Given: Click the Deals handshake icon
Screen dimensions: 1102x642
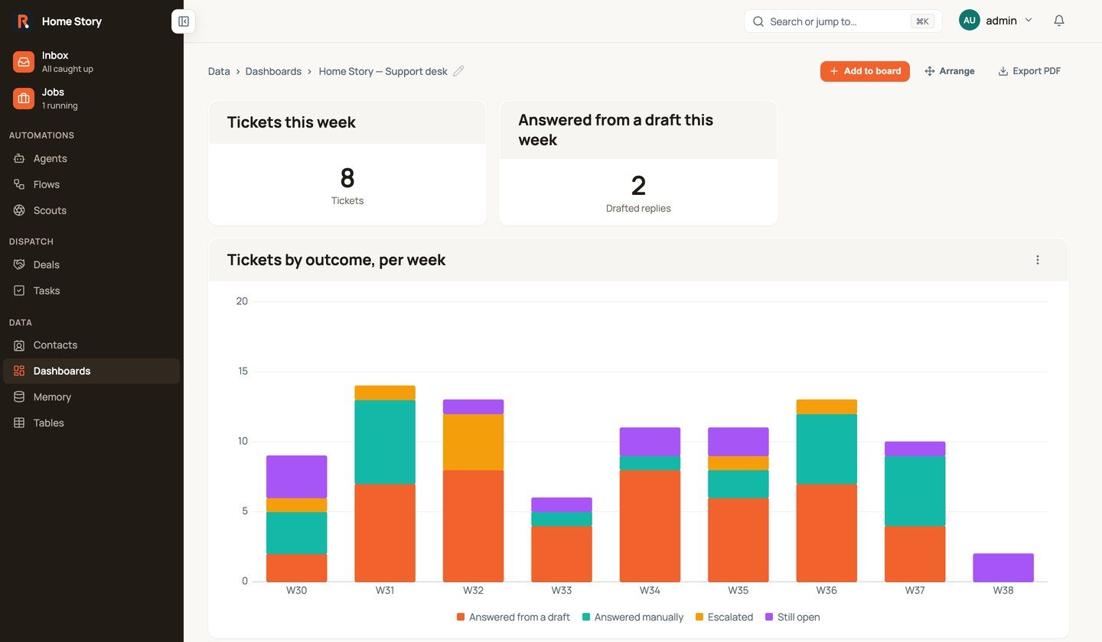Looking at the screenshot, I should pyautogui.click(x=19, y=265).
